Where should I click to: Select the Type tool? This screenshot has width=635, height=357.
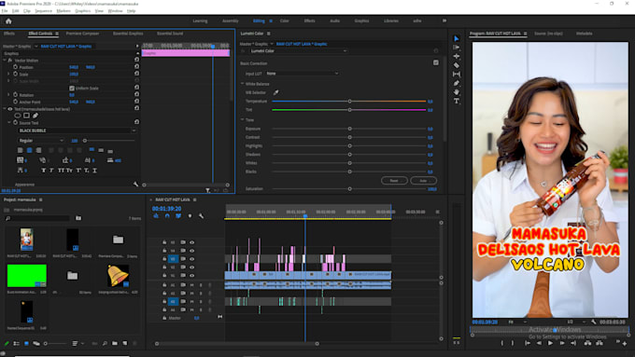457,101
